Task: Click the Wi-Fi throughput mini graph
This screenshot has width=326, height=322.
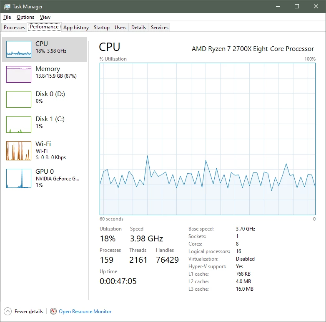Action: (x=19, y=151)
